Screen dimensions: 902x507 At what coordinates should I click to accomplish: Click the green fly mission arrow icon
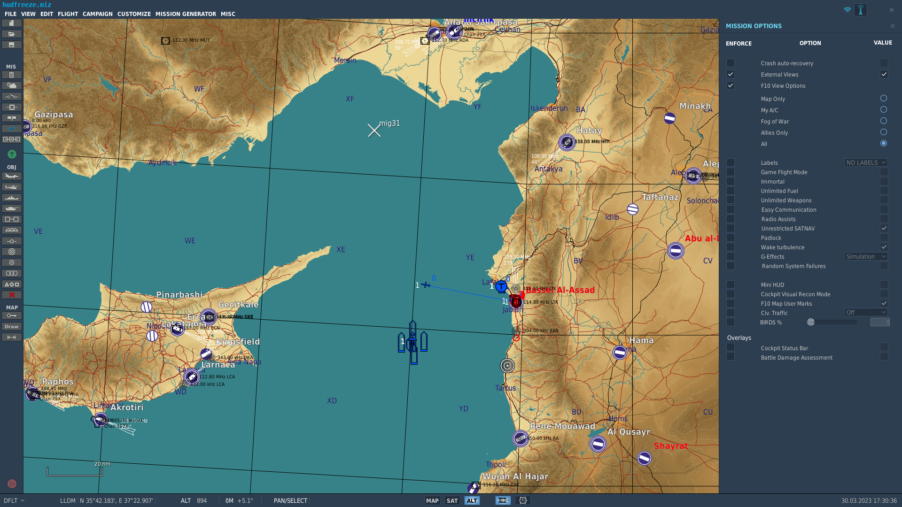12,154
